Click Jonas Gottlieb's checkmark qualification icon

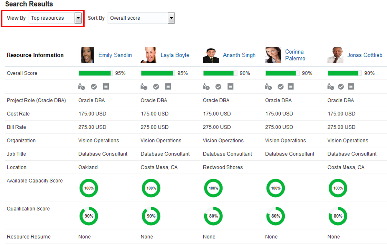tap(341, 87)
